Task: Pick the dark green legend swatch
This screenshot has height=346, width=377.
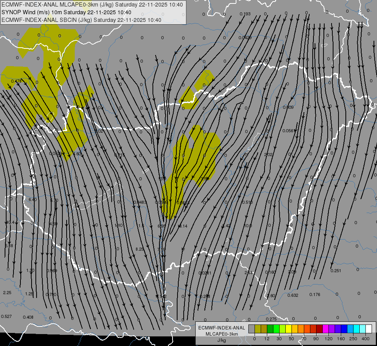Action: [x=270, y=329]
